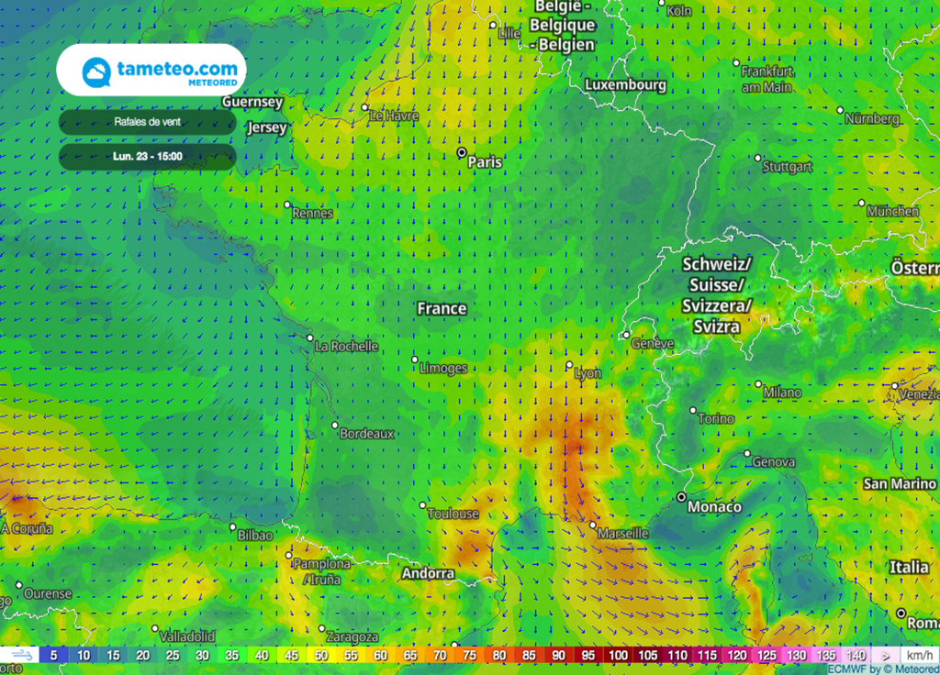Click the Guernsey island label
This screenshot has height=675, width=940.
pos(252,102)
